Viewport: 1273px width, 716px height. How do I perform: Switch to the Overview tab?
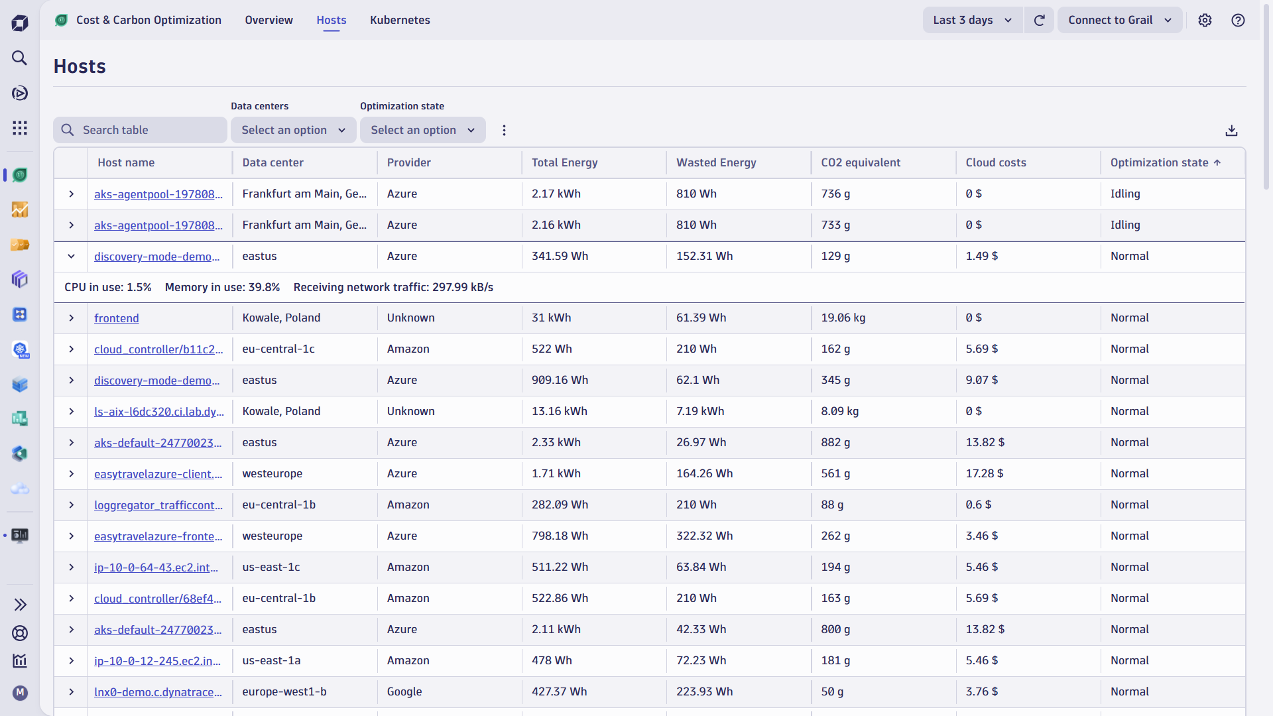[269, 20]
